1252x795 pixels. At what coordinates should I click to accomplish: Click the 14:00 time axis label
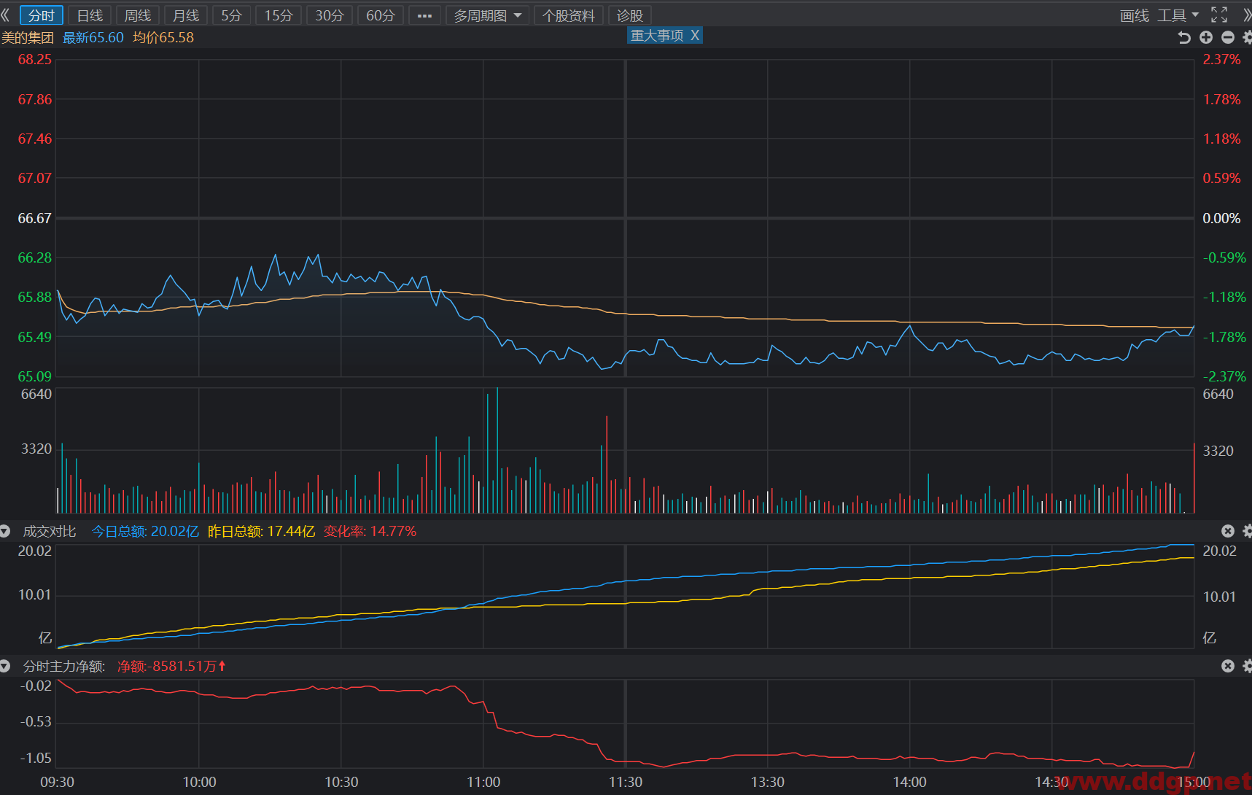(910, 782)
